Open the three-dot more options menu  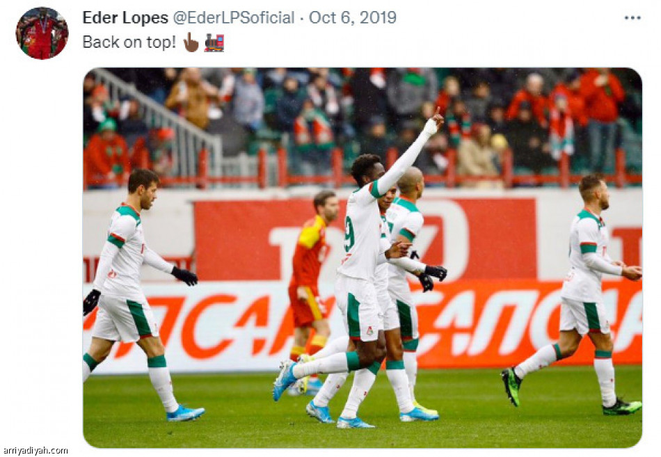[632, 17]
